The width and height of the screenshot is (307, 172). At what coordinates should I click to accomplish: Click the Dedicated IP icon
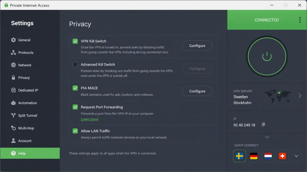[x=13, y=90]
